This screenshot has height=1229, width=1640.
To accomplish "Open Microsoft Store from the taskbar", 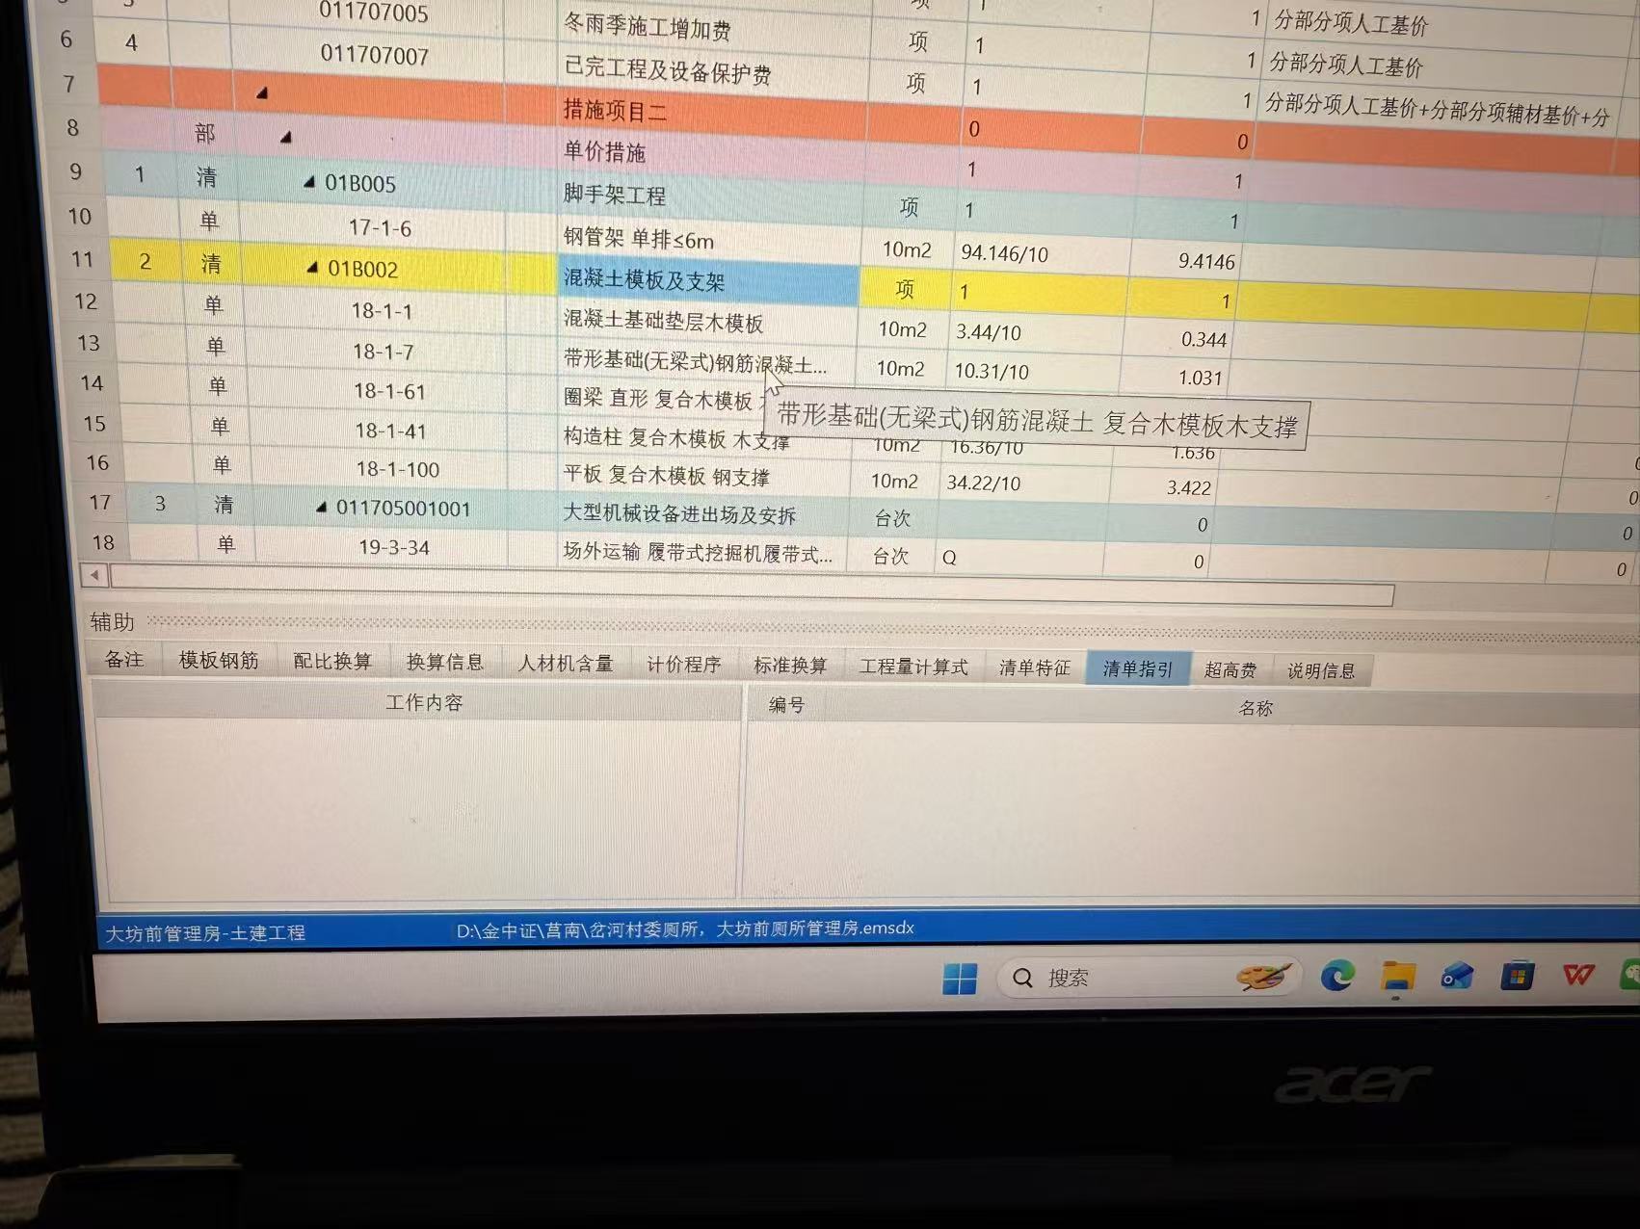I will click(1516, 976).
